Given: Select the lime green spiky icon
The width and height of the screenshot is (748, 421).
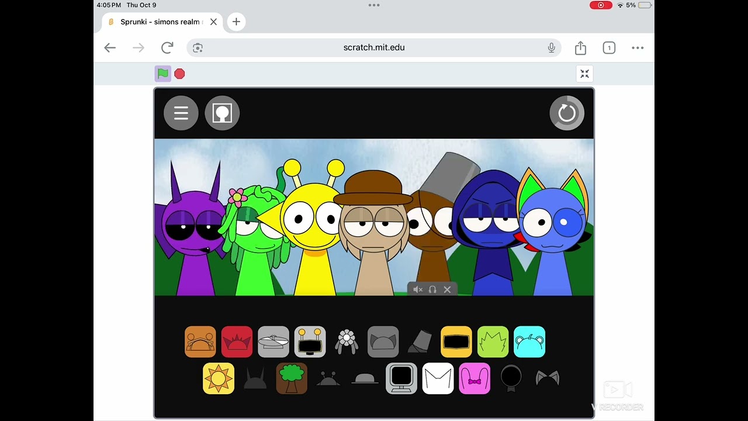Looking at the screenshot, I should [493, 341].
